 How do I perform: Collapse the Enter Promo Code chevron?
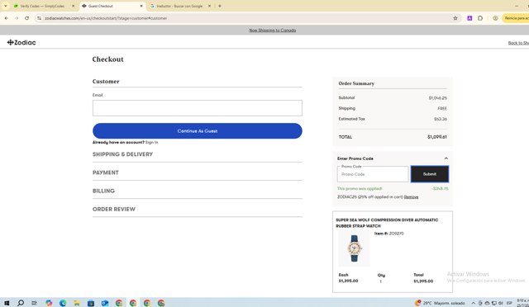click(446, 158)
